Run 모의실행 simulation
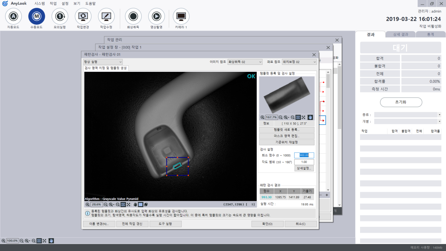The image size is (446, 251). pyautogui.click(x=60, y=16)
